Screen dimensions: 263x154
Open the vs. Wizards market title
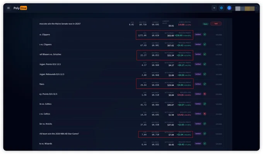pos(46,144)
